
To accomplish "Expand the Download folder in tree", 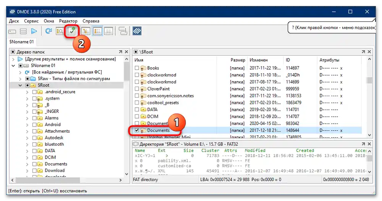I will [27, 170].
